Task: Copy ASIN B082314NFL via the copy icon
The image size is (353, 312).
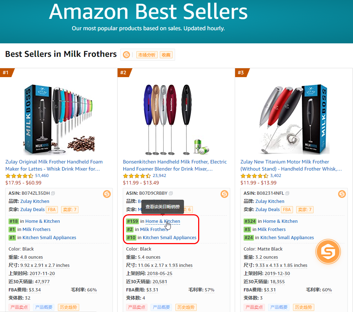Action: tap(287, 193)
